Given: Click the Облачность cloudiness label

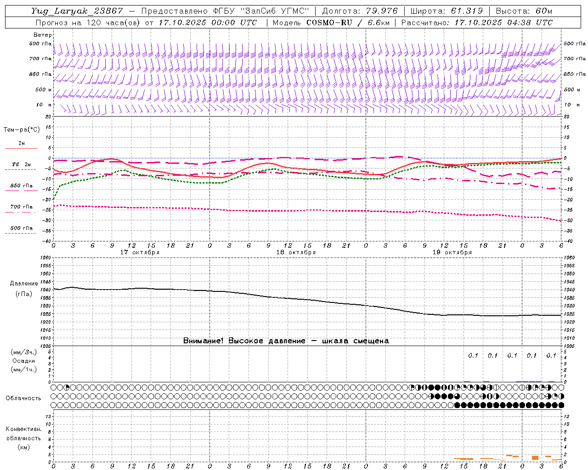Looking at the screenshot, I should point(23,398).
